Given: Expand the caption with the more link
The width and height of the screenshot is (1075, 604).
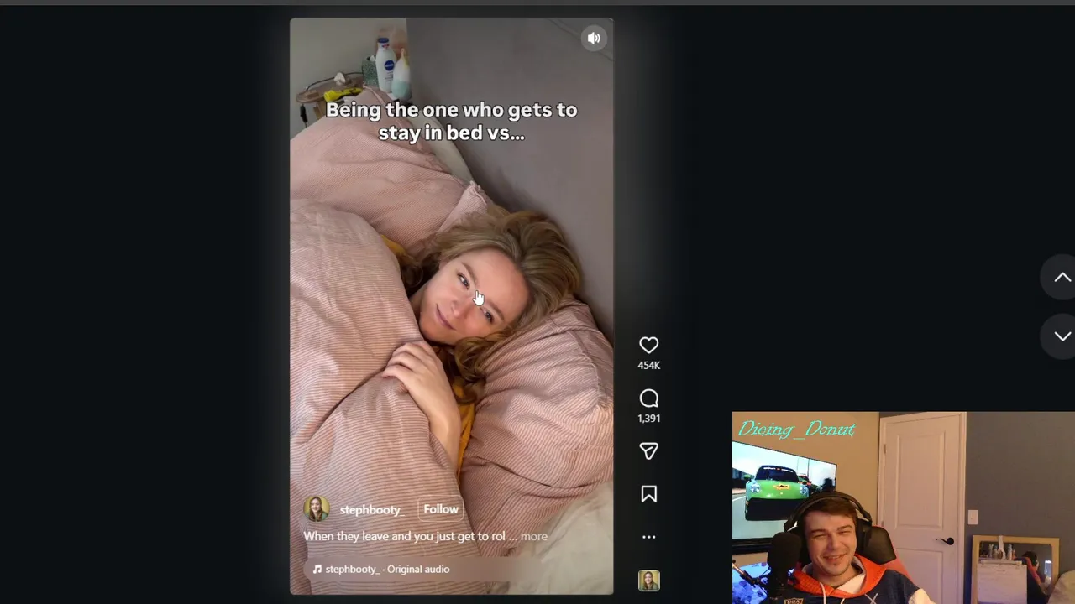Looking at the screenshot, I should click(x=533, y=536).
